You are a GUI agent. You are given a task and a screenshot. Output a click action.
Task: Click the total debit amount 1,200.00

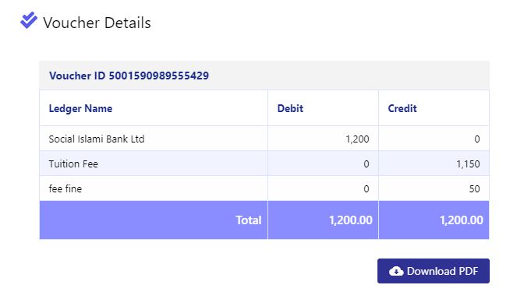pos(350,220)
